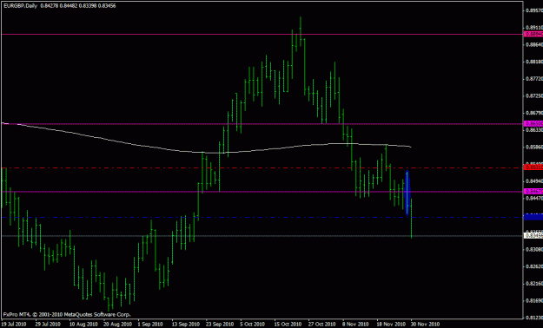Click the 0.8216 price axis value
The width and height of the screenshot is (543, 328).
[x=534, y=284]
